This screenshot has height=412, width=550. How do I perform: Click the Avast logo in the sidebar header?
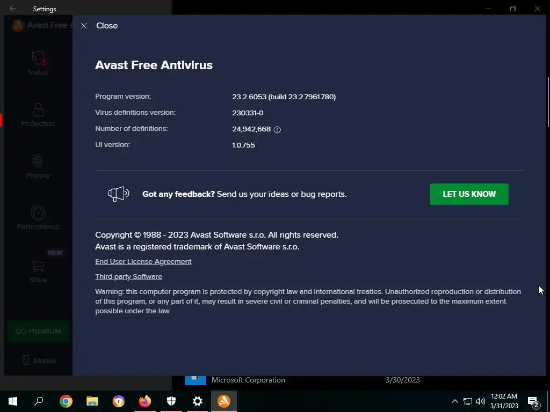click(18, 25)
